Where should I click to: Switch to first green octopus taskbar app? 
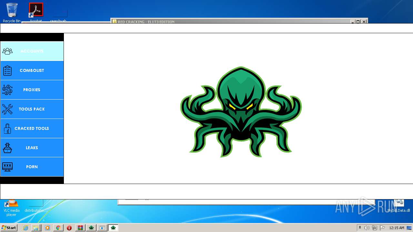pos(91,228)
